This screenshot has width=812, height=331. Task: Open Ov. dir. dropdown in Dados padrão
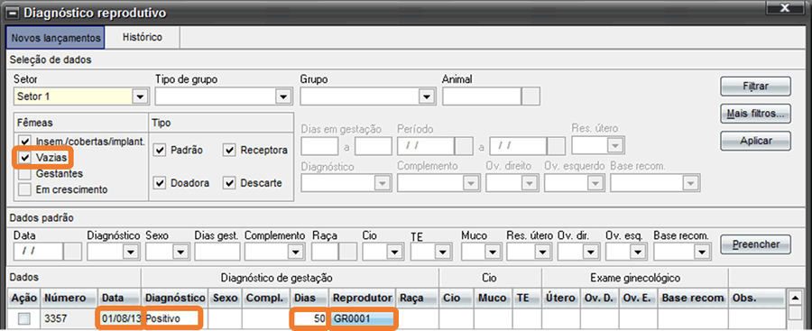pos(590,252)
